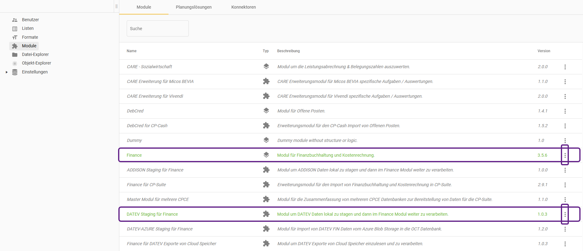Click the kebab menu for CARE - Sozialwirtschaft
Image resolution: width=583 pixels, height=251 pixels.
pos(565,67)
